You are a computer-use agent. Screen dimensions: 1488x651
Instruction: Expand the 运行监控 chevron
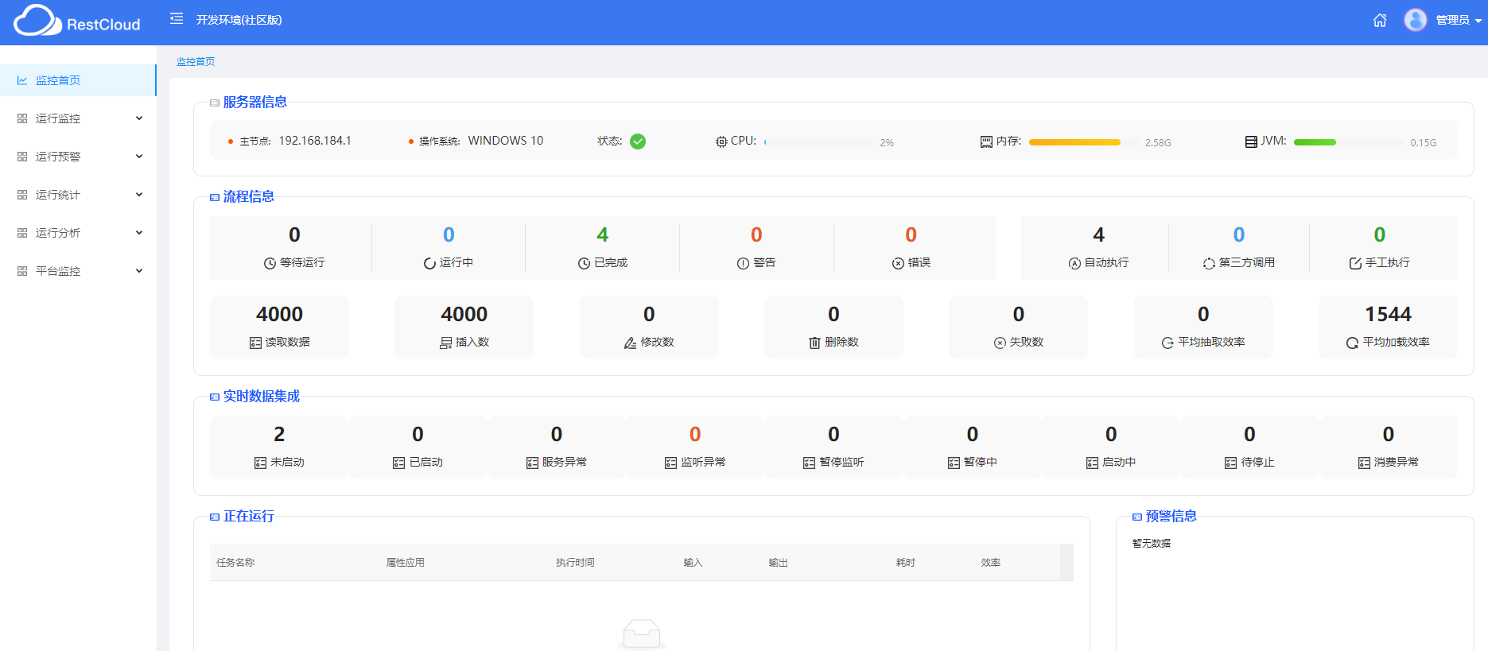[139, 118]
